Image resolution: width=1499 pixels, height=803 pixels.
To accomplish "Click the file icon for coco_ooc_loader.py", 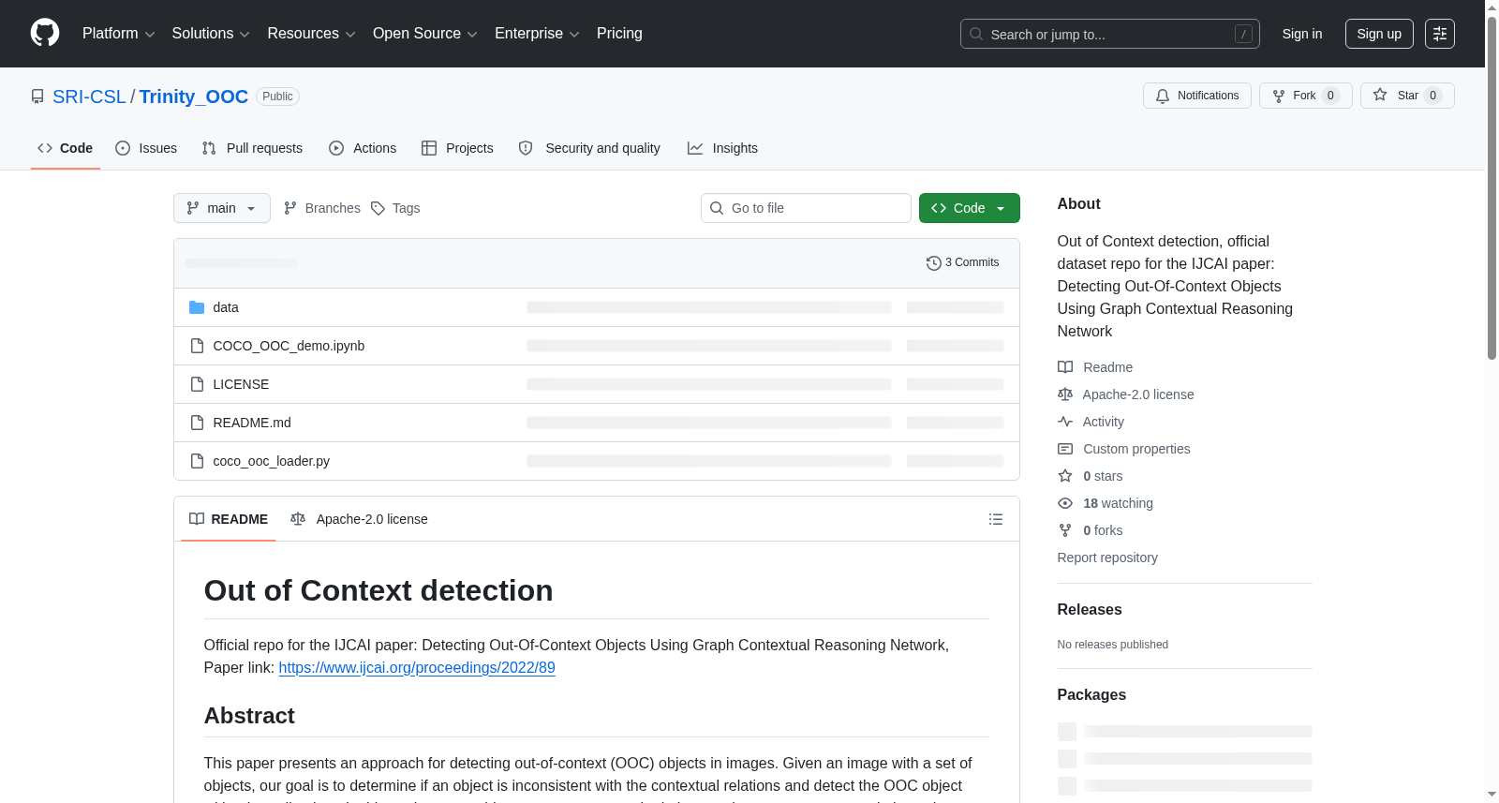I will pos(197,461).
